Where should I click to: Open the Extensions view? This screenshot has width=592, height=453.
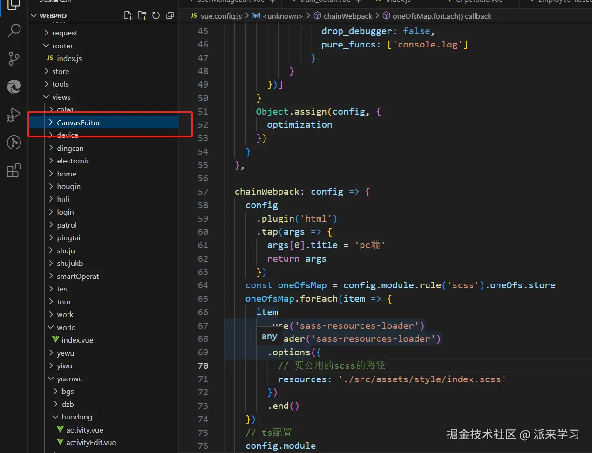point(14,170)
